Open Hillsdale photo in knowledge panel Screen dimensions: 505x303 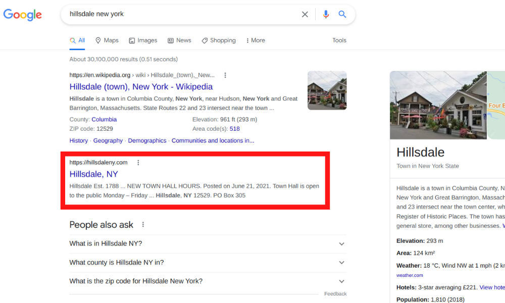[438, 106]
